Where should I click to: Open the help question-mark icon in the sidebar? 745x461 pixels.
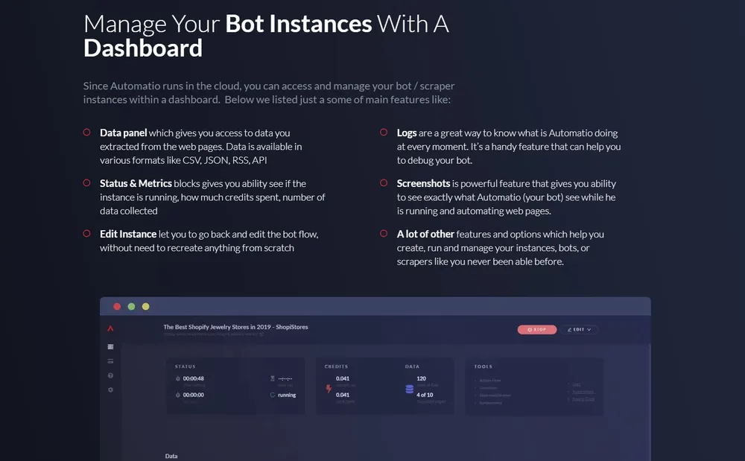coord(110,375)
